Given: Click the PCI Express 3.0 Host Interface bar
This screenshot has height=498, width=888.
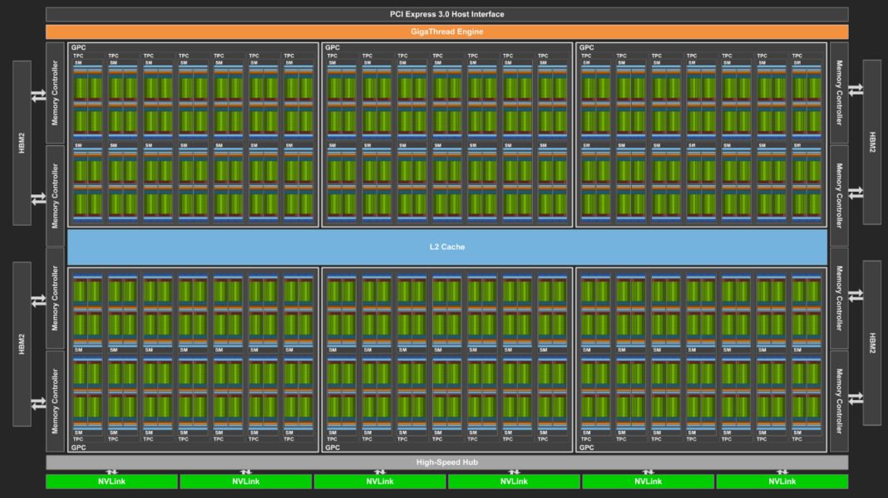Looking at the screenshot, I should (446, 14).
